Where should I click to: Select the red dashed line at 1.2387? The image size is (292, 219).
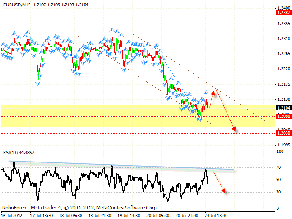point(136,13)
